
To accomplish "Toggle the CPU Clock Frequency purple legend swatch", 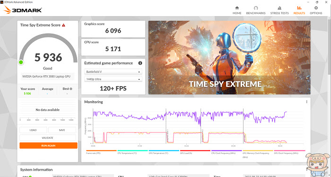I will [x=226, y=150].
